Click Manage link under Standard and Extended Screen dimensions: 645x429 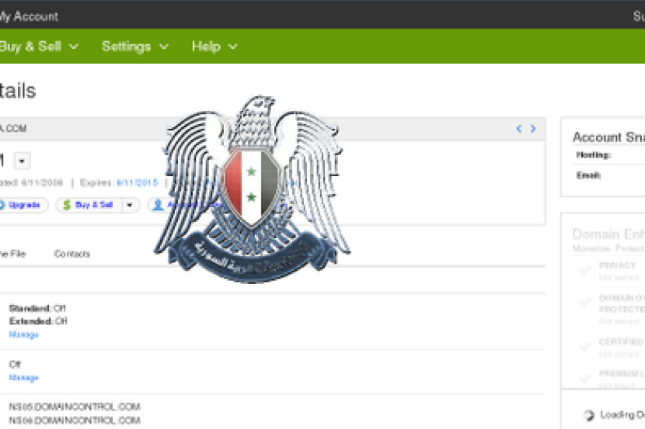point(23,334)
